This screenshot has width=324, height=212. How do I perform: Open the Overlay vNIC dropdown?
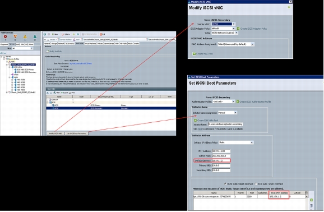point(234,24)
